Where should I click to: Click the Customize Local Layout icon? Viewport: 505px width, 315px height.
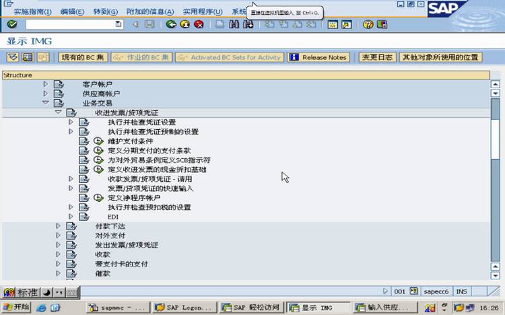pyautogui.click(x=382, y=24)
